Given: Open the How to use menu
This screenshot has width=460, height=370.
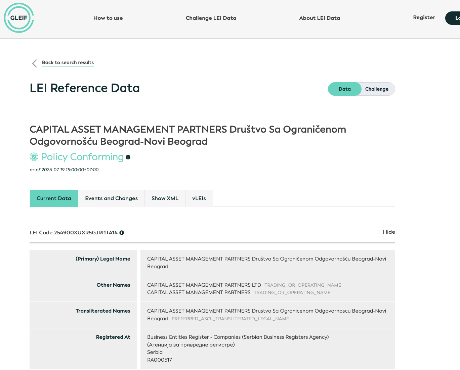Looking at the screenshot, I should [108, 18].
